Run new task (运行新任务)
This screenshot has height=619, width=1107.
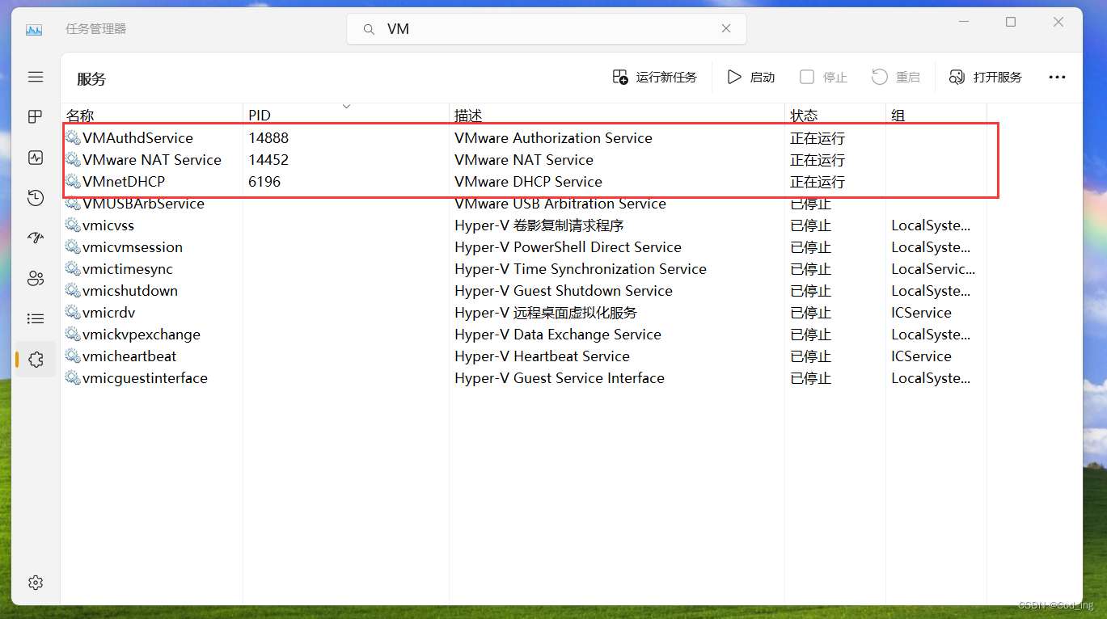(x=655, y=77)
